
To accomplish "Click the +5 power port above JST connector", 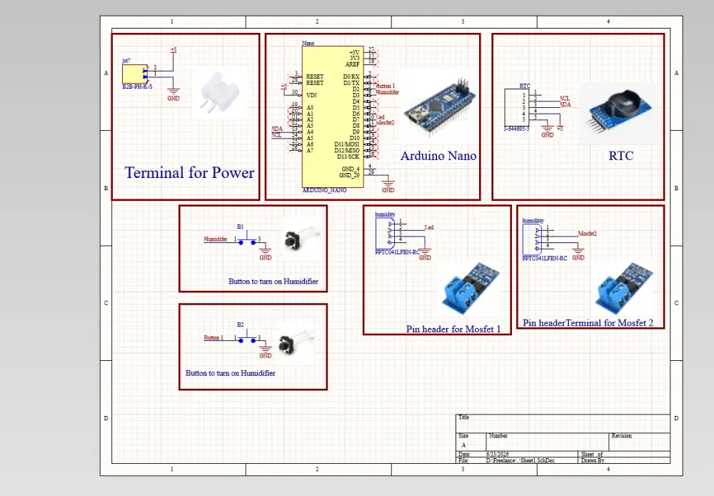I will pos(174,50).
